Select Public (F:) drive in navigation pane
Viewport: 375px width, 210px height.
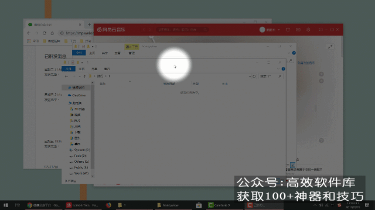(x=79, y=167)
